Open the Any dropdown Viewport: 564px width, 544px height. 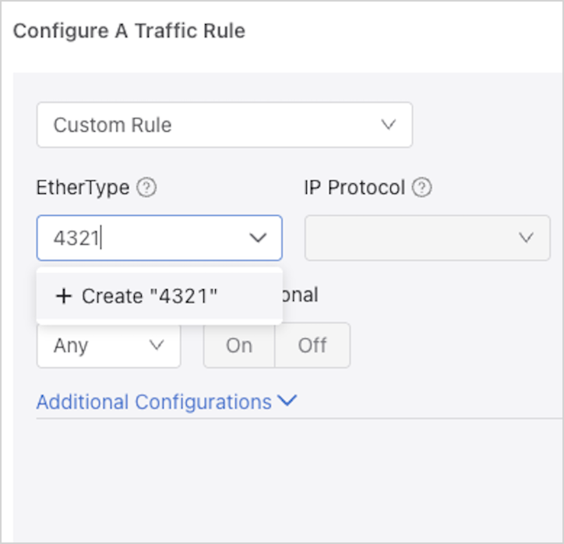point(108,345)
